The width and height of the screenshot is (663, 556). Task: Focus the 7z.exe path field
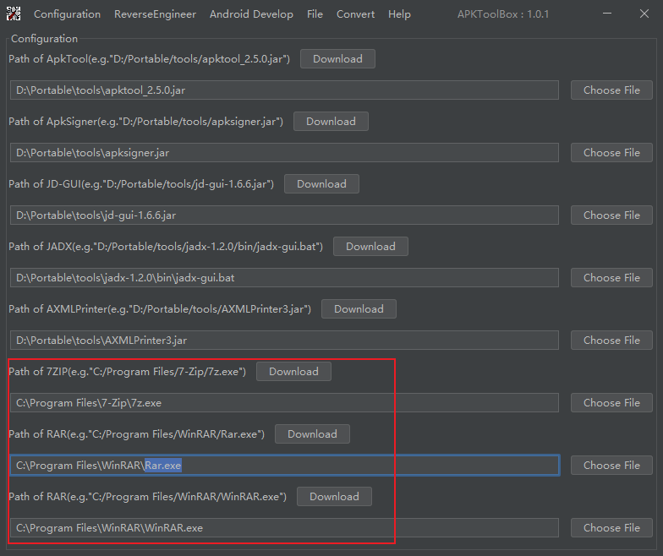click(x=284, y=402)
